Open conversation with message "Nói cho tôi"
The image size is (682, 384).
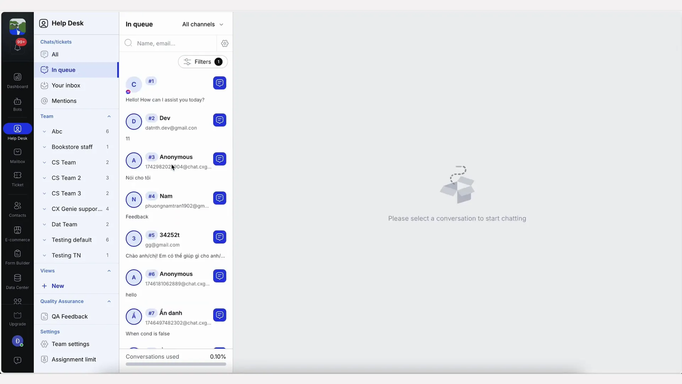click(176, 167)
